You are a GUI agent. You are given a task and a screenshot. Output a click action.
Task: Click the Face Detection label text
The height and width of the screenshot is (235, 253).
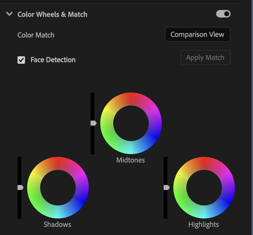pos(53,60)
